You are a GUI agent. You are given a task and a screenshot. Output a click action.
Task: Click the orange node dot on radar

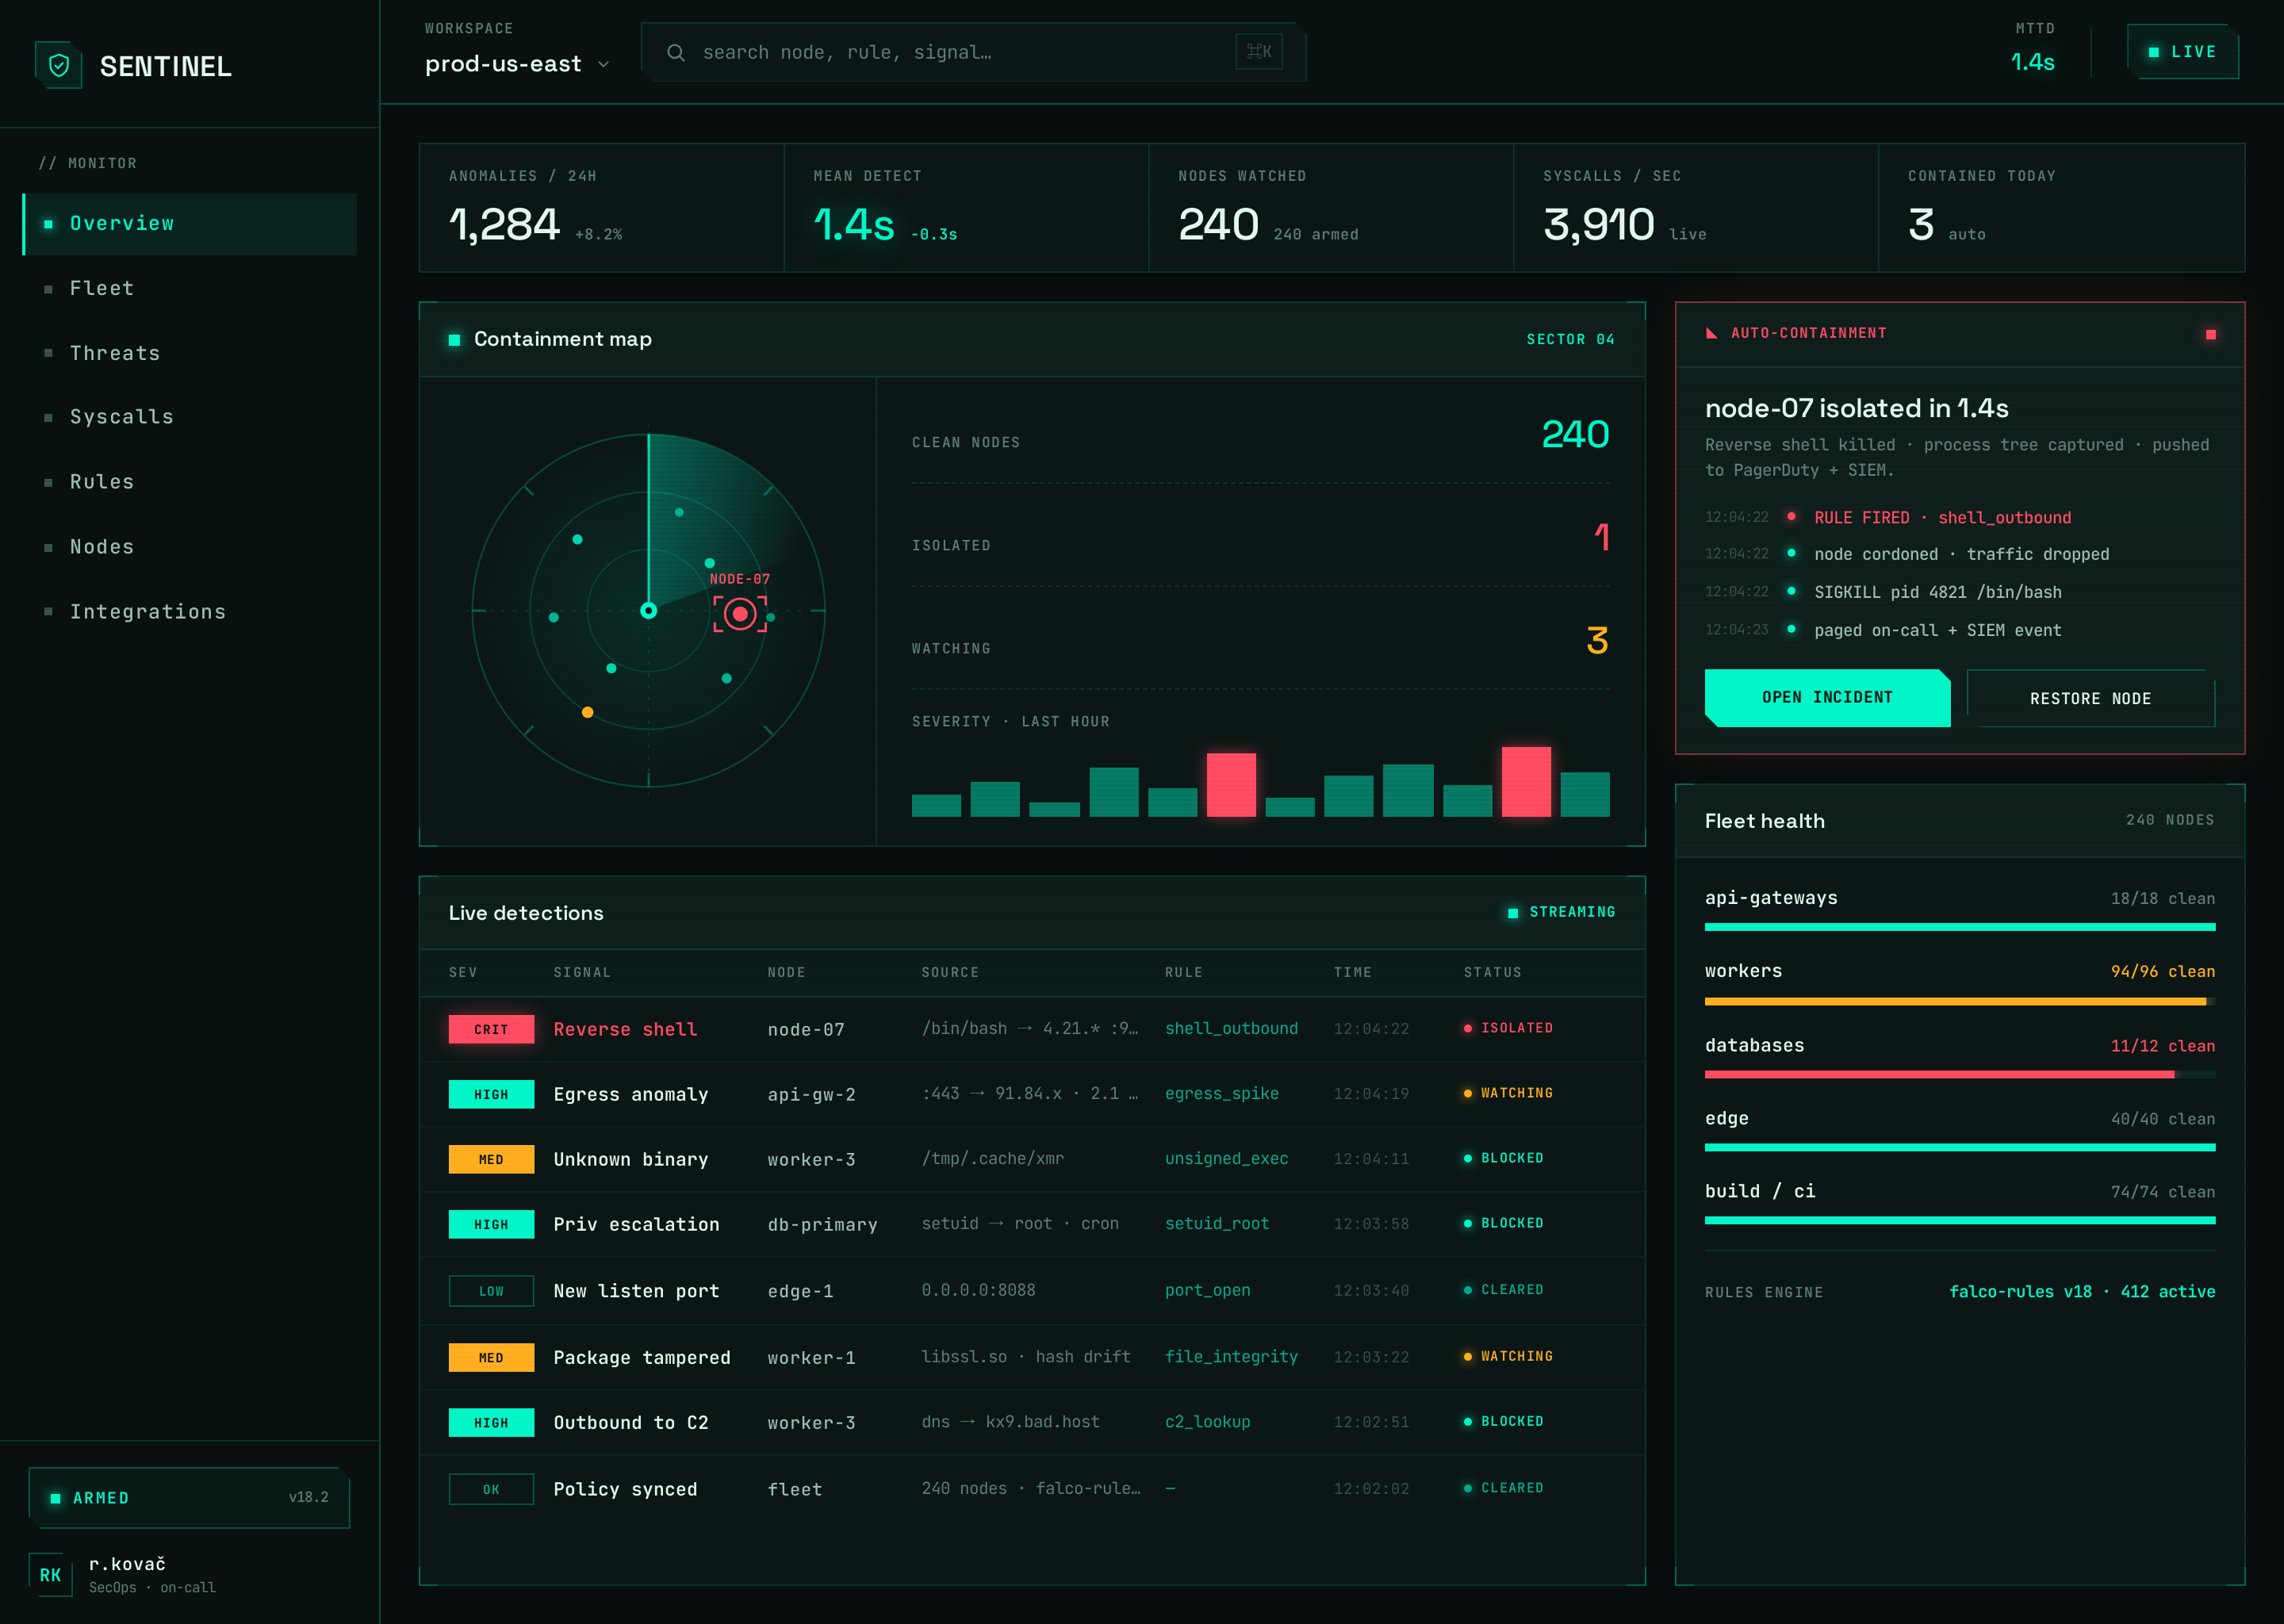(587, 712)
